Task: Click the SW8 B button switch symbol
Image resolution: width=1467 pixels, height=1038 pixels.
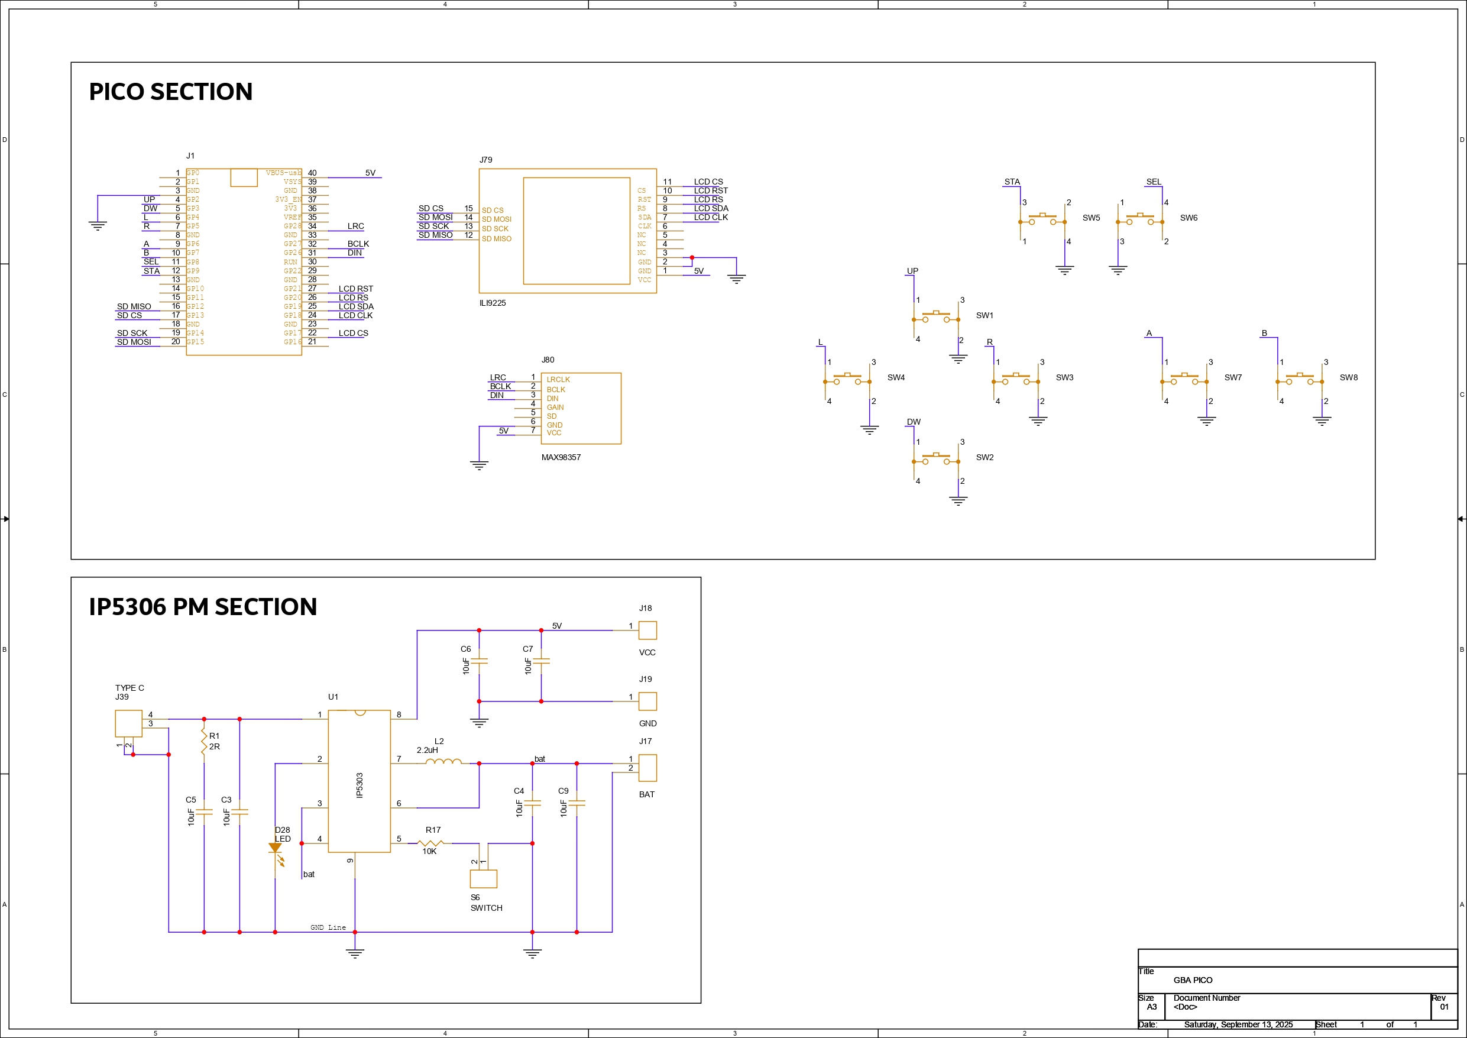Action: (1299, 380)
